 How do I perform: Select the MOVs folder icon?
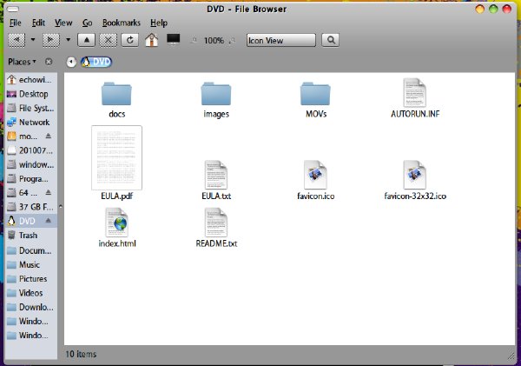click(315, 94)
